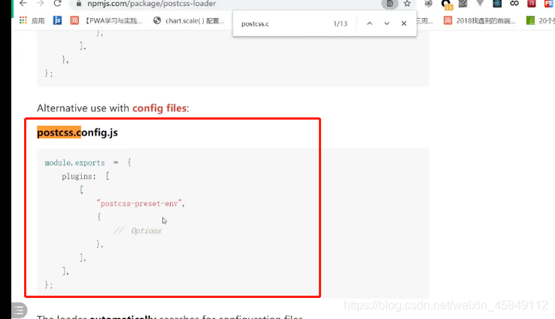Open the extension with orange badge
Screen dimensions: 555x319
coord(447,5)
